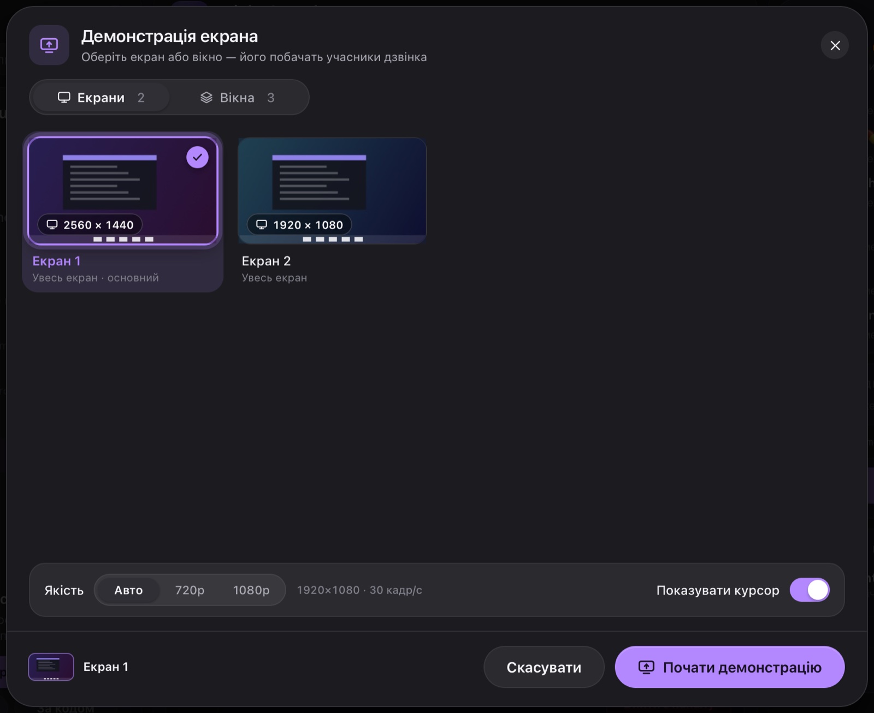Click the checkmark badge on Екран 1
Image resolution: width=874 pixels, height=713 pixels.
pyautogui.click(x=197, y=157)
